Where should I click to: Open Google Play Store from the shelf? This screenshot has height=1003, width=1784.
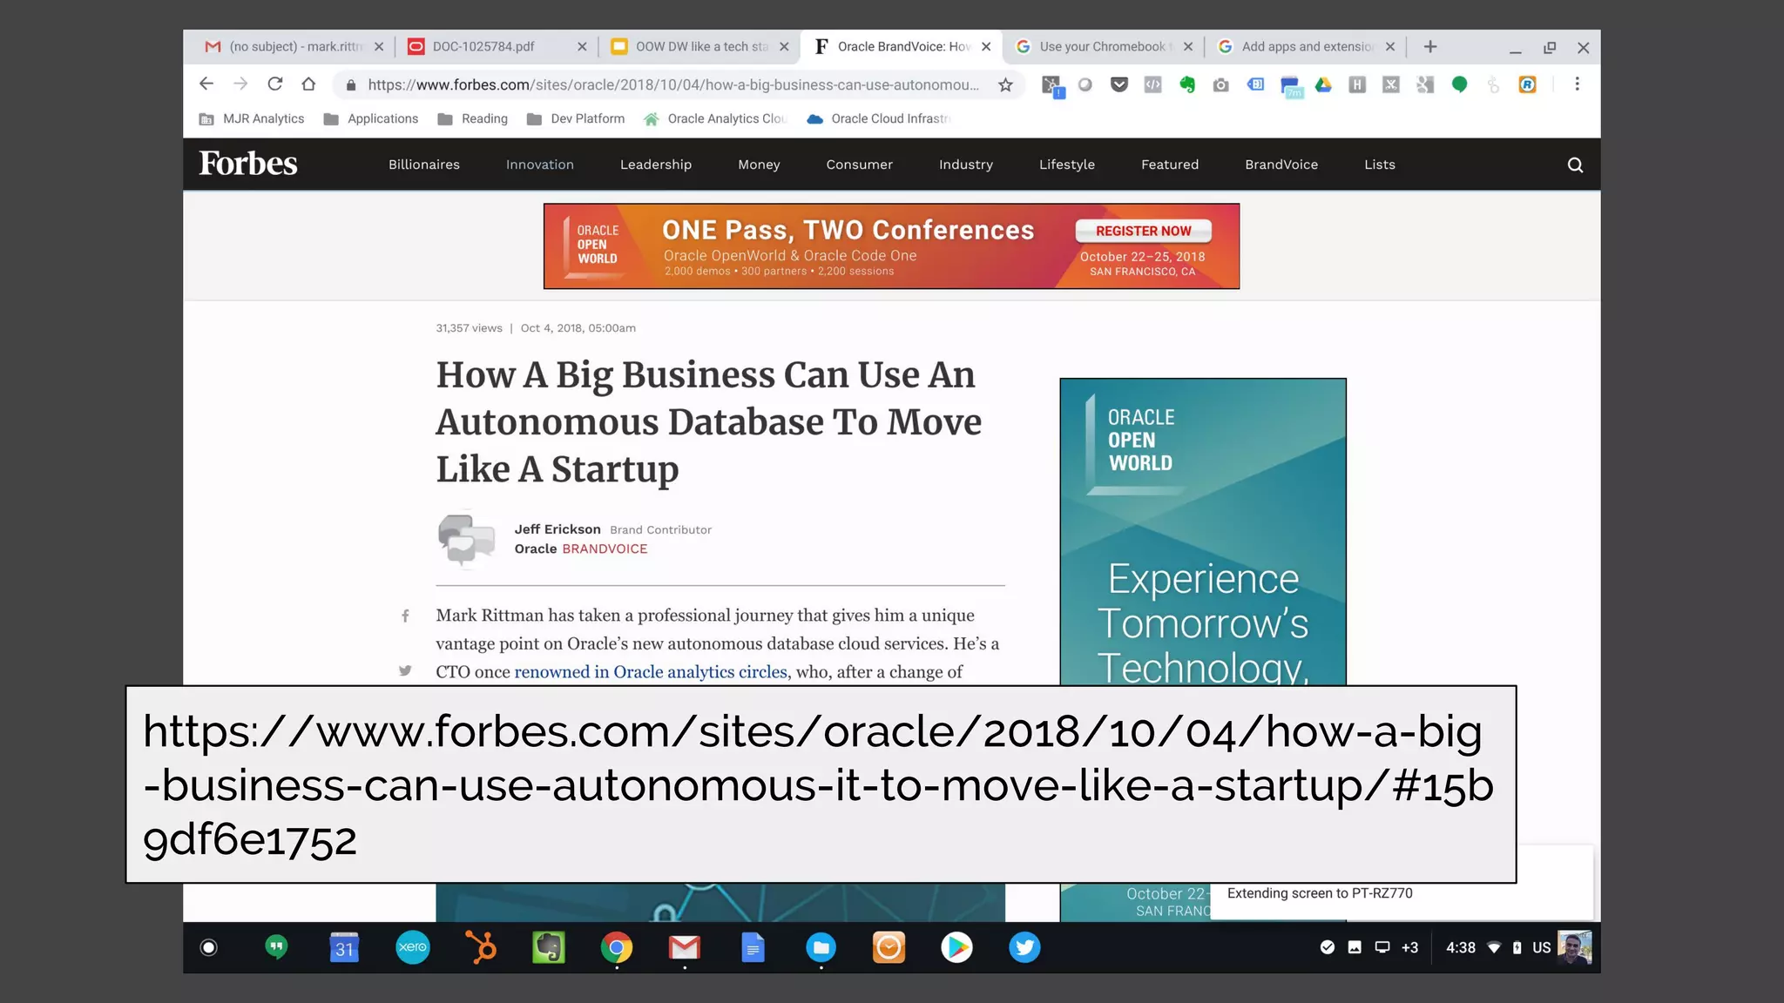[956, 947]
